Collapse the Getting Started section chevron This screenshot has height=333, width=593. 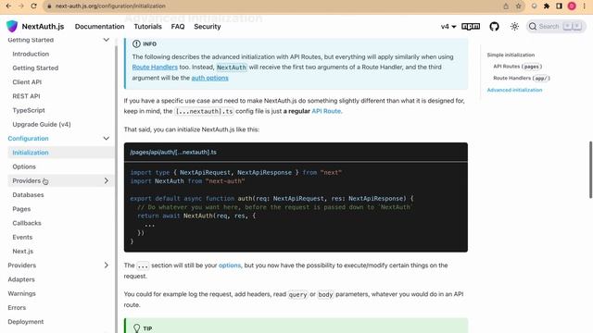tap(107, 40)
